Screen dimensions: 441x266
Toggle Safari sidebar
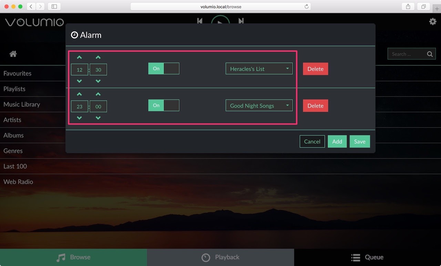tap(54, 7)
